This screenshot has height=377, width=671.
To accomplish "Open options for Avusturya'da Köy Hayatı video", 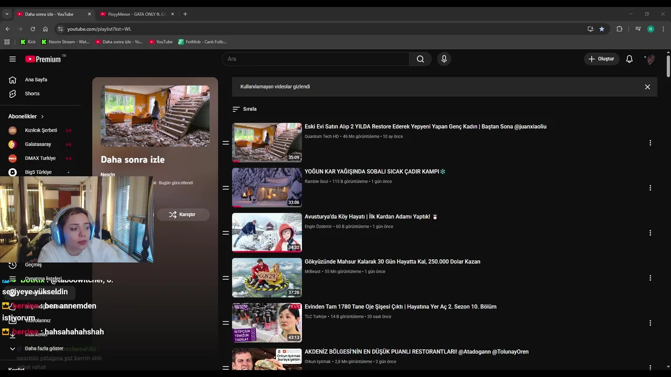I will [650, 233].
